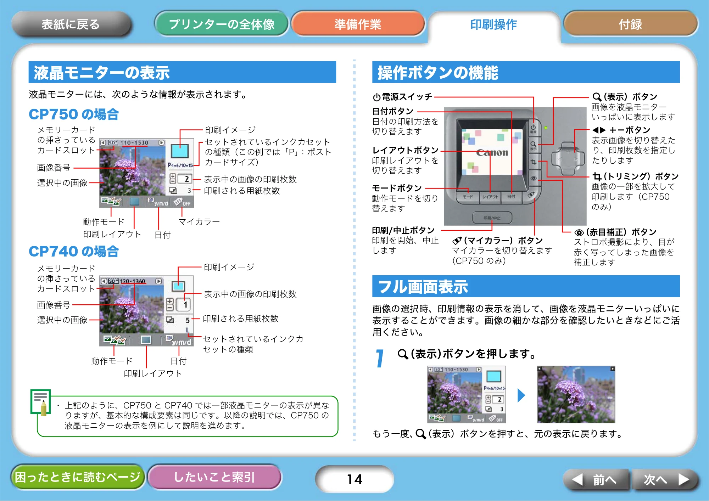
Task: Click the 印刷/中止 button on the printer photo
Action: (492, 218)
